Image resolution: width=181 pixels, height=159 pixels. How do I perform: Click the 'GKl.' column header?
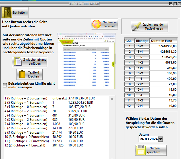point(129,41)
